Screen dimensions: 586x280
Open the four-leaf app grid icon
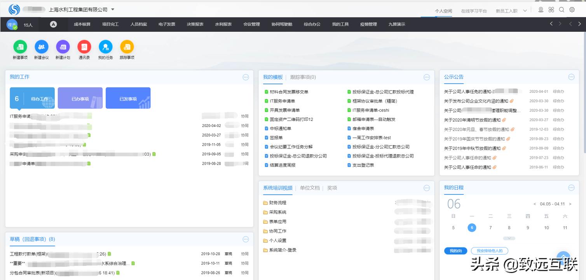551,9
